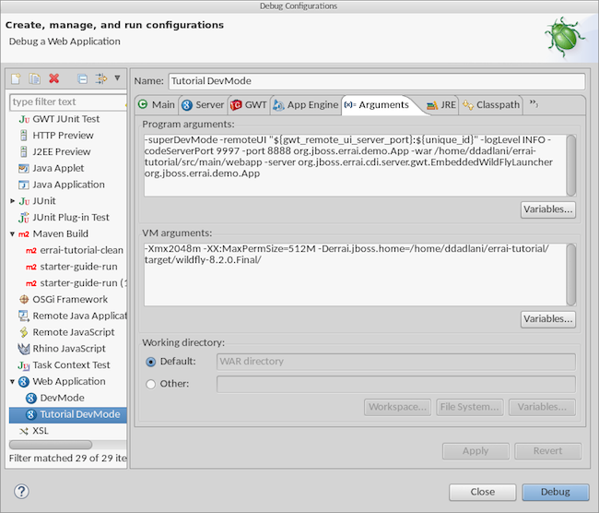The image size is (599, 513).
Task: Click the Variables... button in Working directory
Action: pos(542,407)
